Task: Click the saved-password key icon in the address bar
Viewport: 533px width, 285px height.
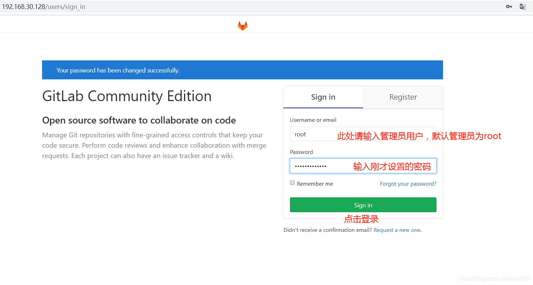Action: (509, 7)
